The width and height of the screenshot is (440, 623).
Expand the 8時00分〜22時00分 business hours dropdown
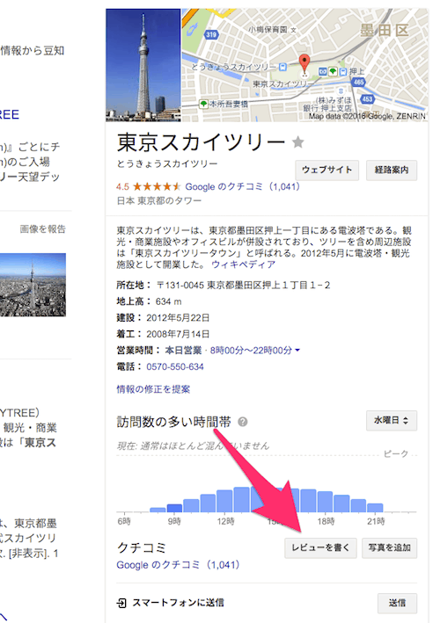coord(254,351)
